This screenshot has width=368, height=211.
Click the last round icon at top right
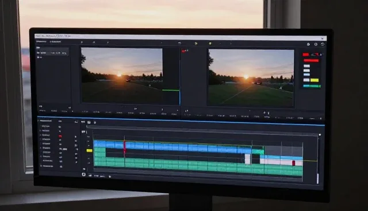click(323, 44)
